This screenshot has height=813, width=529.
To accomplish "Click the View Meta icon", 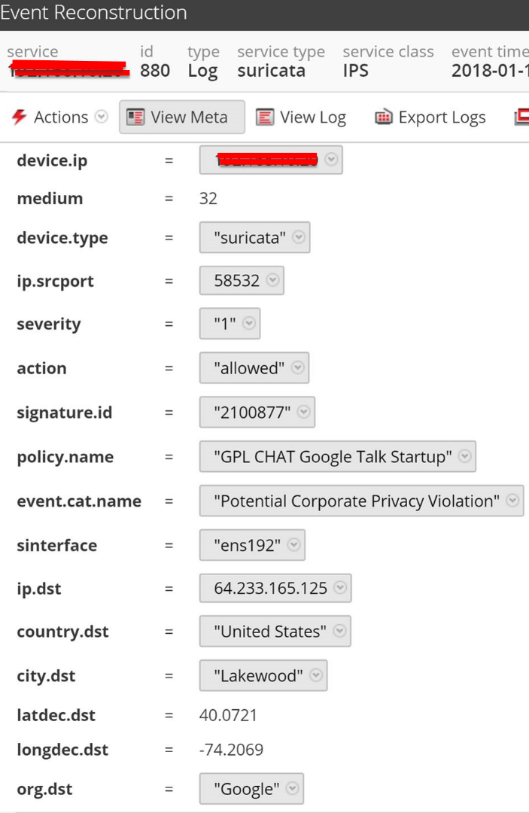I will 135,117.
